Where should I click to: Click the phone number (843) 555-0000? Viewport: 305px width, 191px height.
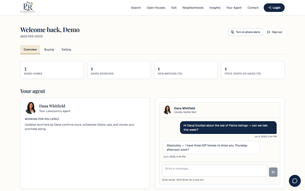(x=32, y=36)
